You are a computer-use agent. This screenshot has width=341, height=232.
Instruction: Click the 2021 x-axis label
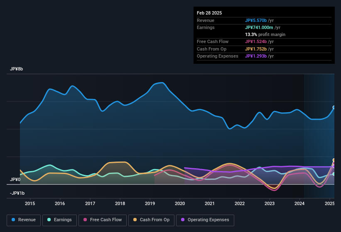(x=210, y=203)
